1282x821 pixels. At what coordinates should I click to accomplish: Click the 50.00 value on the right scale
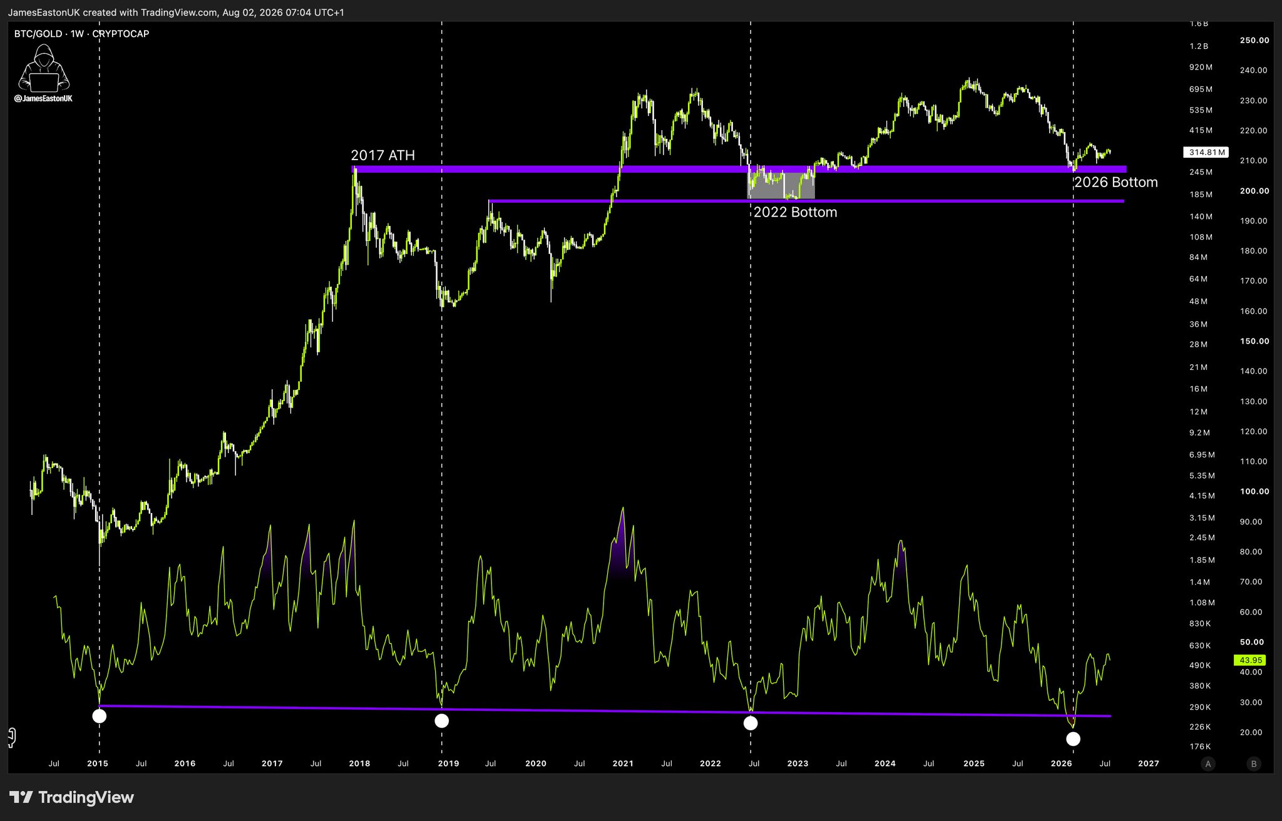point(1252,642)
